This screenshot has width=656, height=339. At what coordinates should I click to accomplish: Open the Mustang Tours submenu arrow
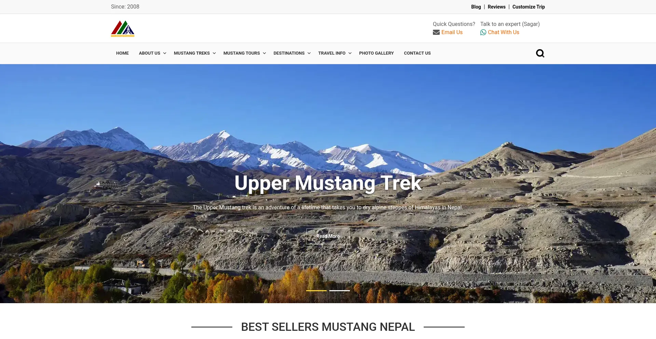264,53
